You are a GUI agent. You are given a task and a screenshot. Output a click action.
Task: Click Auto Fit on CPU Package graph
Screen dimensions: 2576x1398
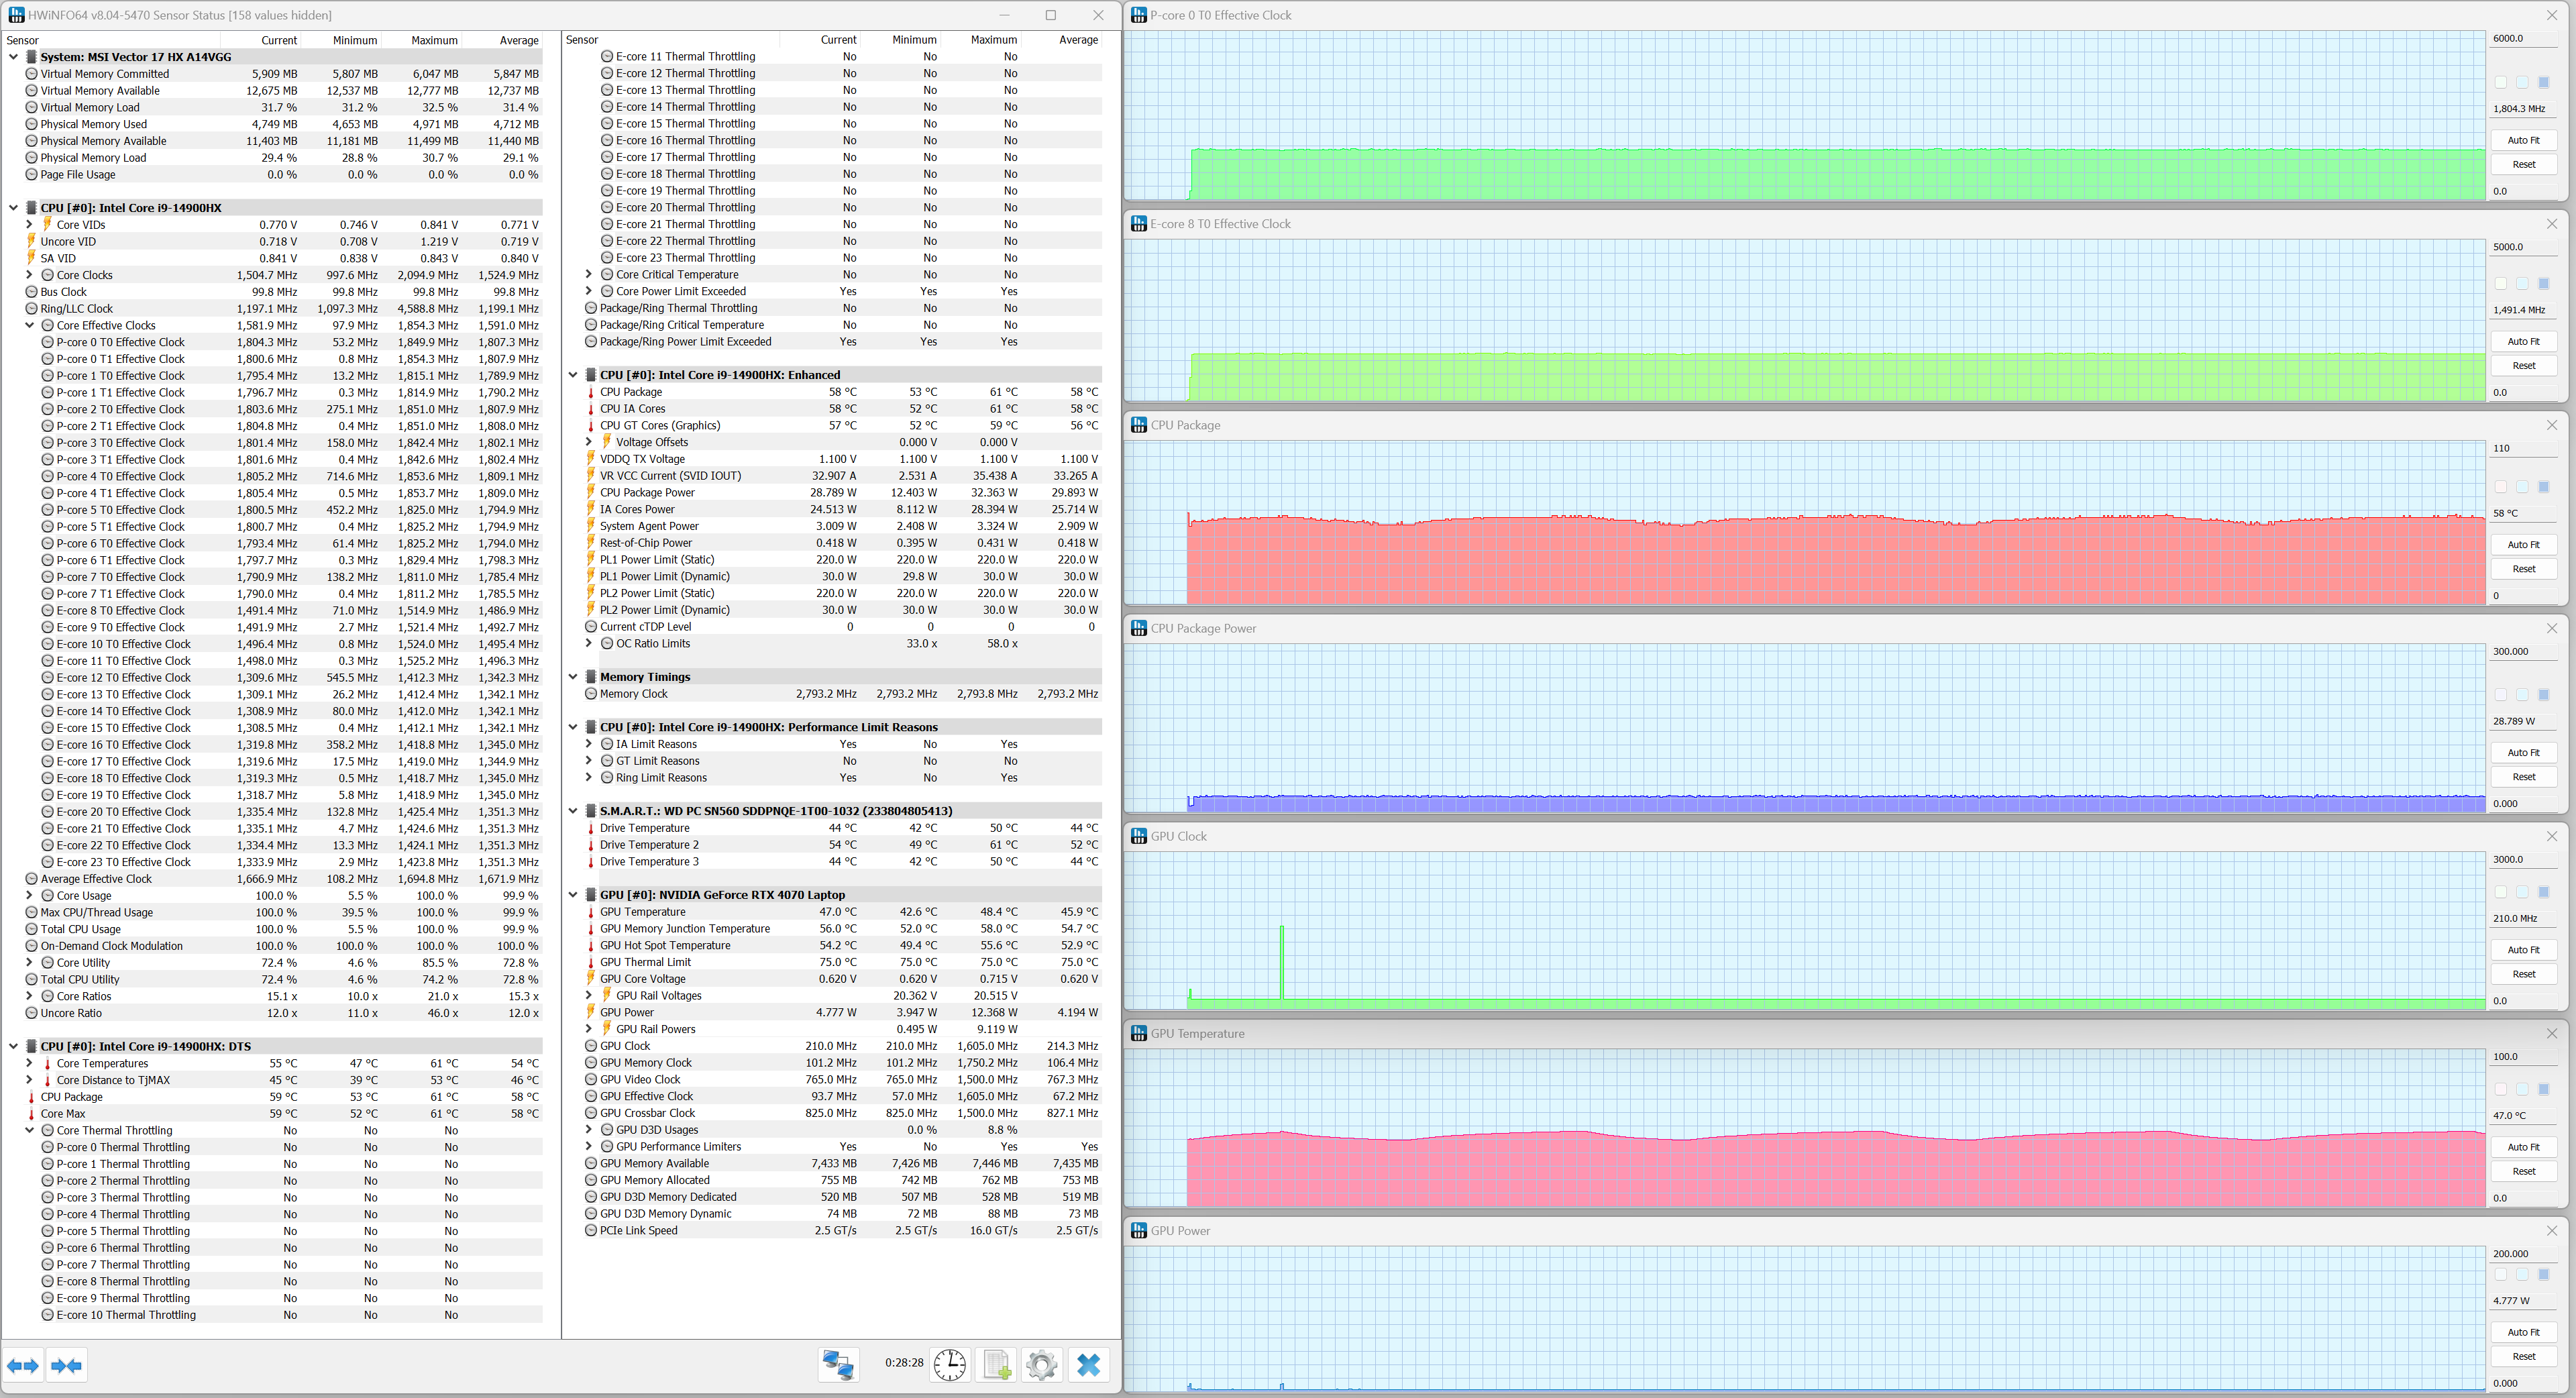pyautogui.click(x=2523, y=545)
